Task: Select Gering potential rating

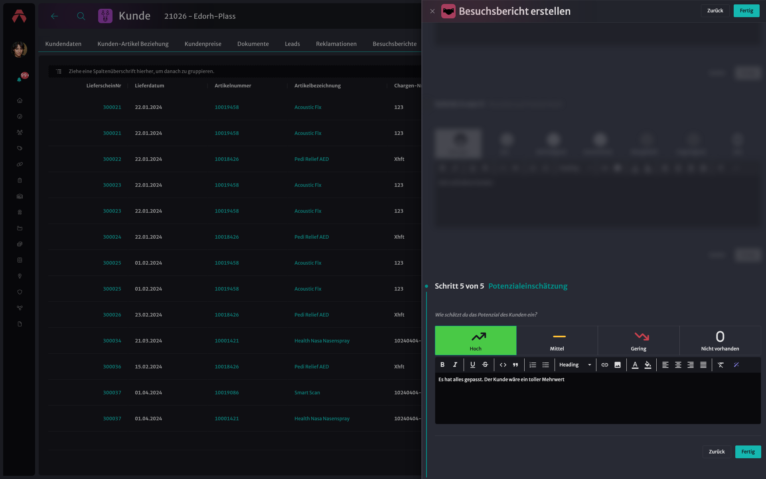Action: (x=638, y=340)
